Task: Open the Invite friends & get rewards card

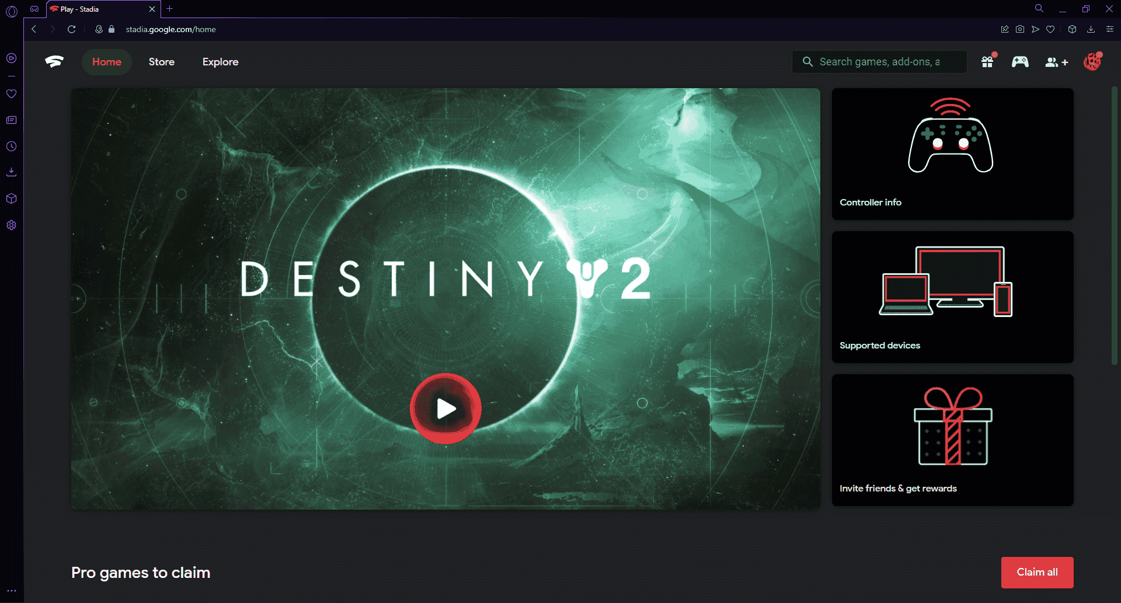Action: pyautogui.click(x=952, y=440)
